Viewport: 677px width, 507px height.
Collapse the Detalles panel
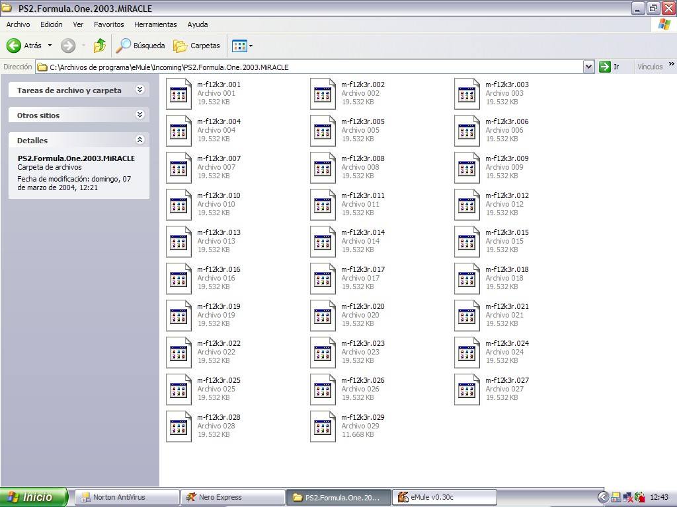[139, 140]
